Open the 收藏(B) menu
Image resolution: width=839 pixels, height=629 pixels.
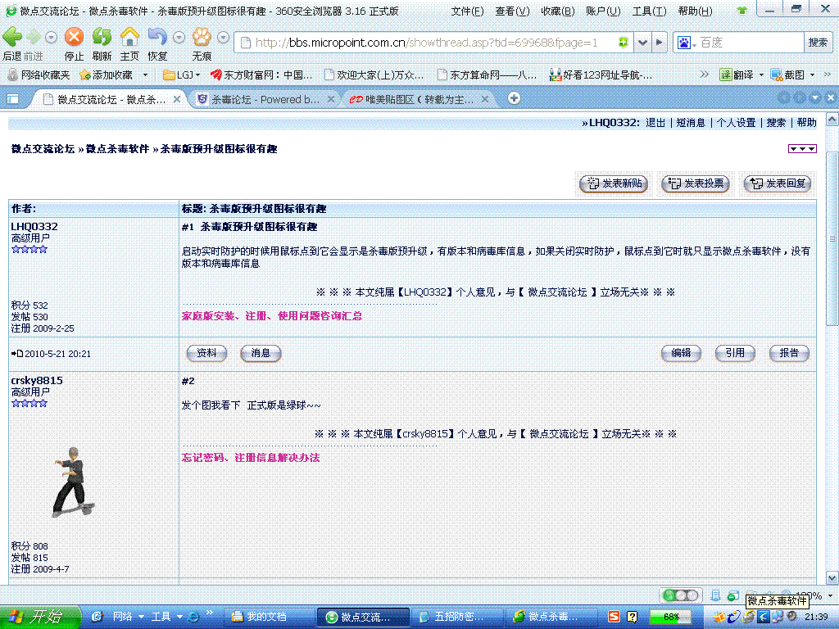557,11
